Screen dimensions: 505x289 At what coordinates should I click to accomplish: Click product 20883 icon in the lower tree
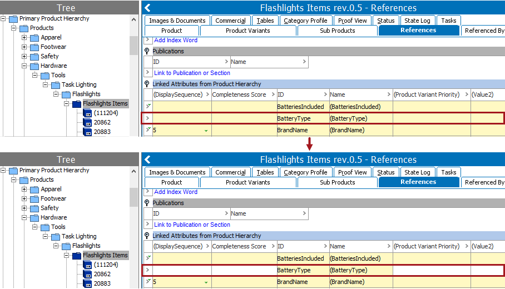87,284
